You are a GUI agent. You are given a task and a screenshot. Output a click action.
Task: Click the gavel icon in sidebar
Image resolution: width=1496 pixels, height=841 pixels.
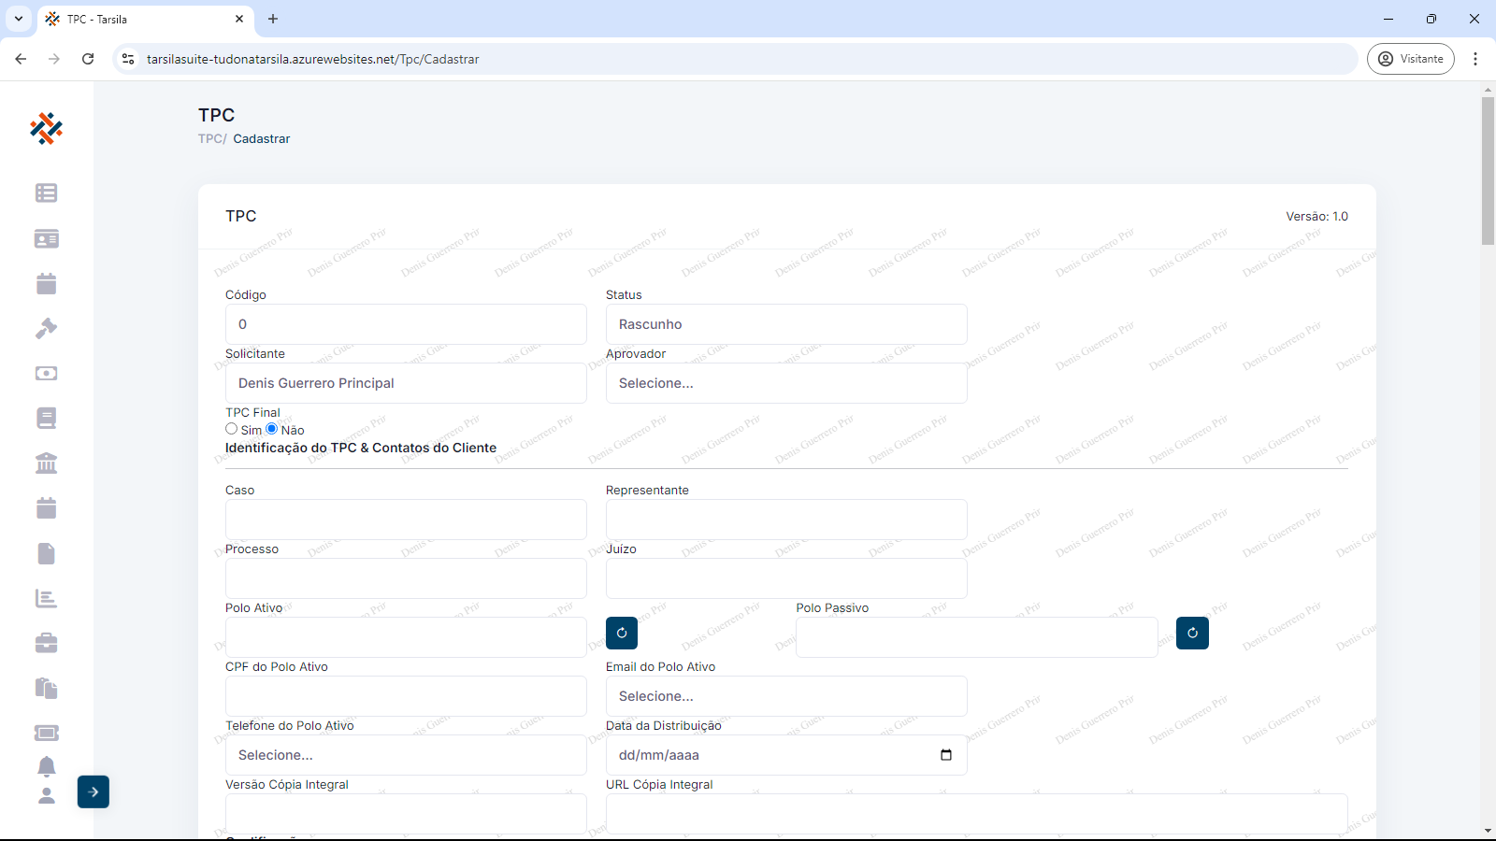(x=46, y=328)
